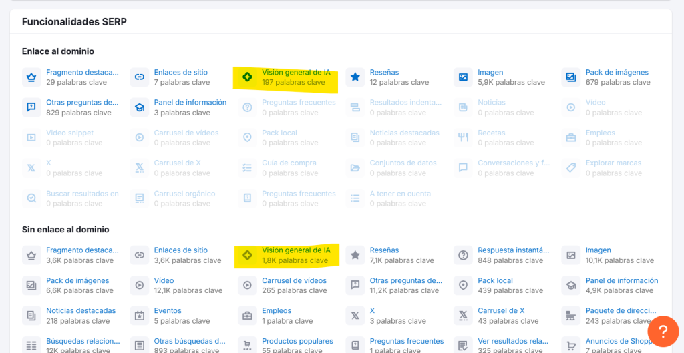Click the question mark icon for Respuesta instantánea

[x=463, y=255]
